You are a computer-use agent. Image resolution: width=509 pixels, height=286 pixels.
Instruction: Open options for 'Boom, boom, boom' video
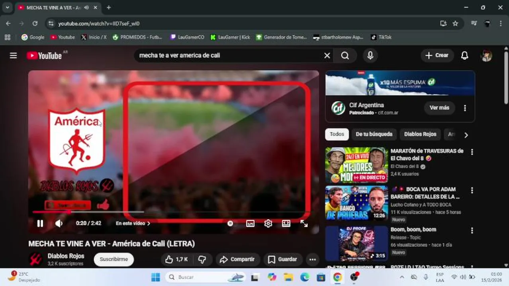[472, 230]
